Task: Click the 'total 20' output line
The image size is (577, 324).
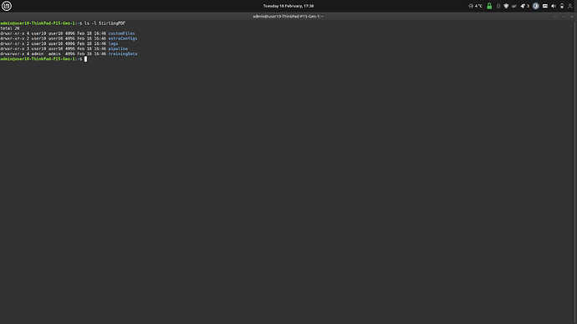Action: click(x=10, y=28)
